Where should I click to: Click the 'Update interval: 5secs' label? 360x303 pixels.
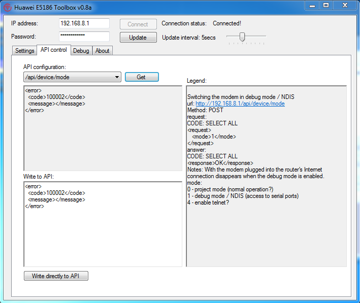(189, 38)
